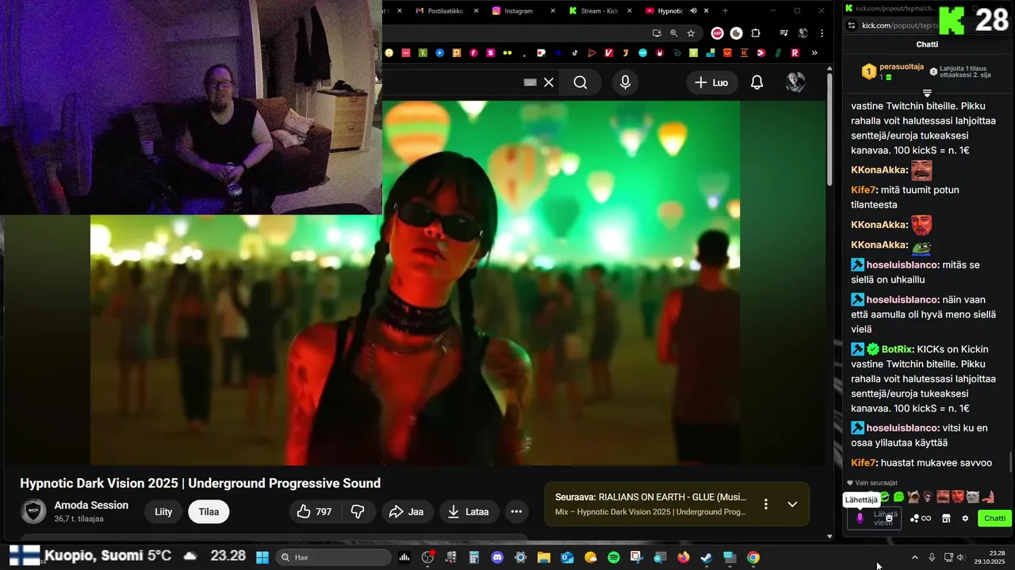Open the Windows Start menu
The height and width of the screenshot is (570, 1015).
click(x=262, y=557)
